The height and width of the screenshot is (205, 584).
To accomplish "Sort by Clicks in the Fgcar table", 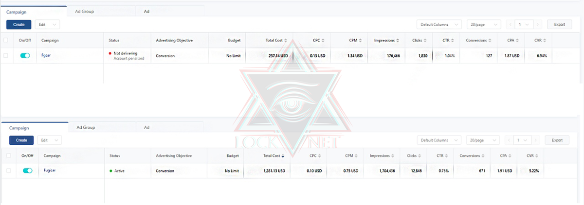I will click(x=425, y=40).
